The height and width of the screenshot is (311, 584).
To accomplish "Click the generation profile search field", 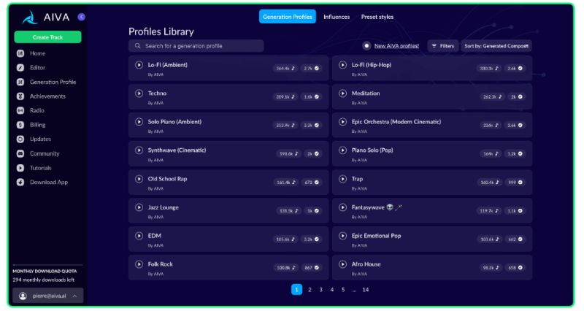I will (x=196, y=46).
